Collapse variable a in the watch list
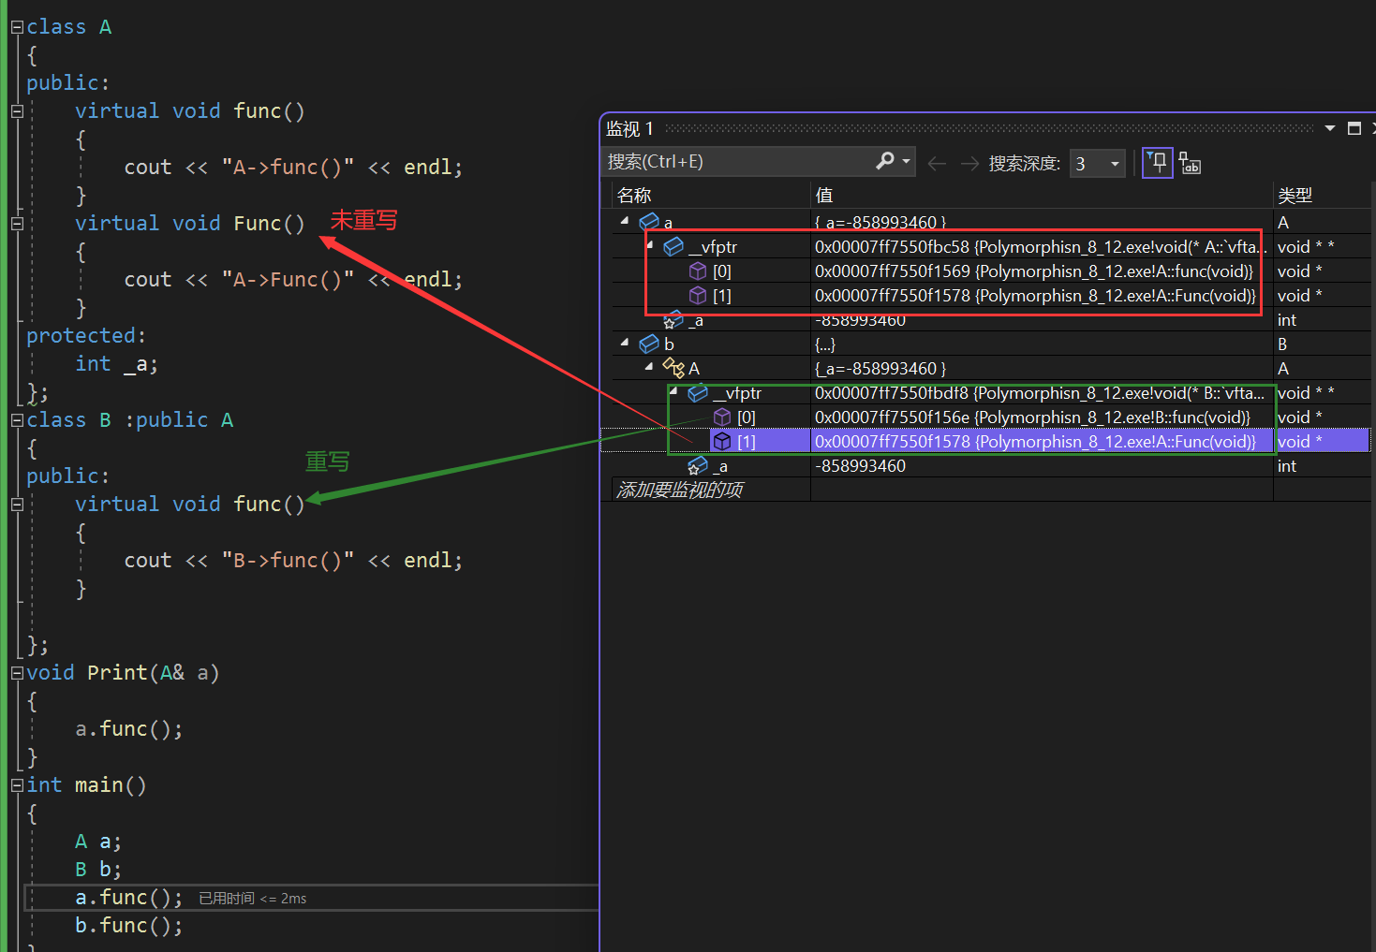Screen dimensions: 1376x952 [625, 221]
